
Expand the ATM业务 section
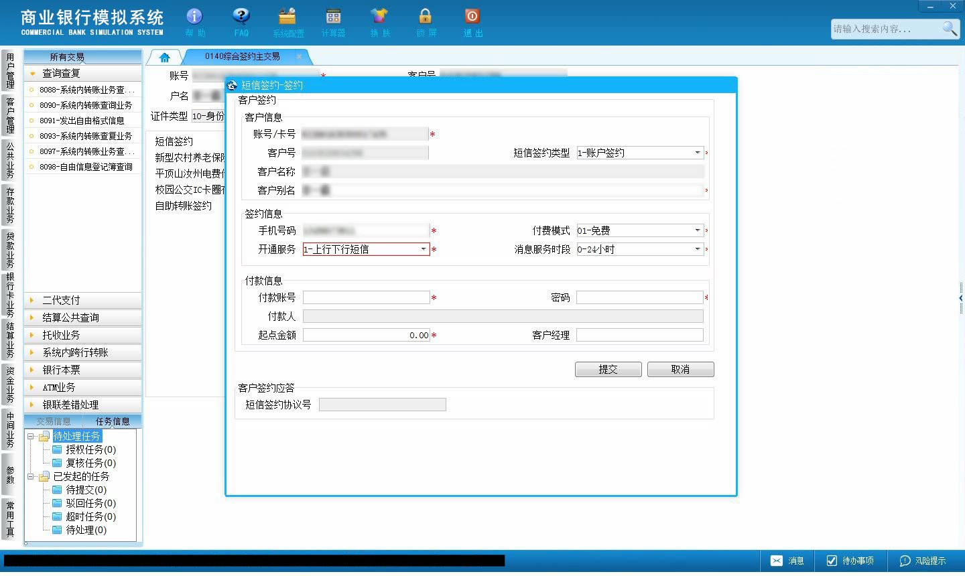point(83,387)
